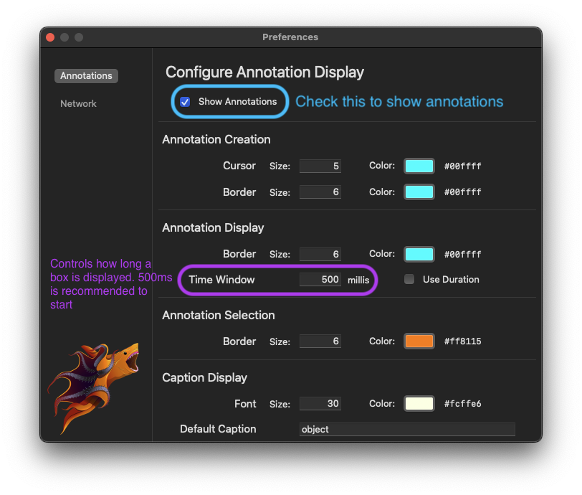Click the Check this to show annotations note

click(x=399, y=102)
